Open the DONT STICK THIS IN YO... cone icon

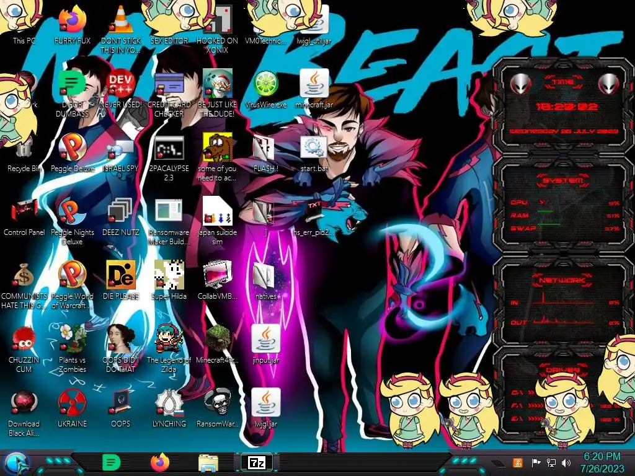[121, 29]
